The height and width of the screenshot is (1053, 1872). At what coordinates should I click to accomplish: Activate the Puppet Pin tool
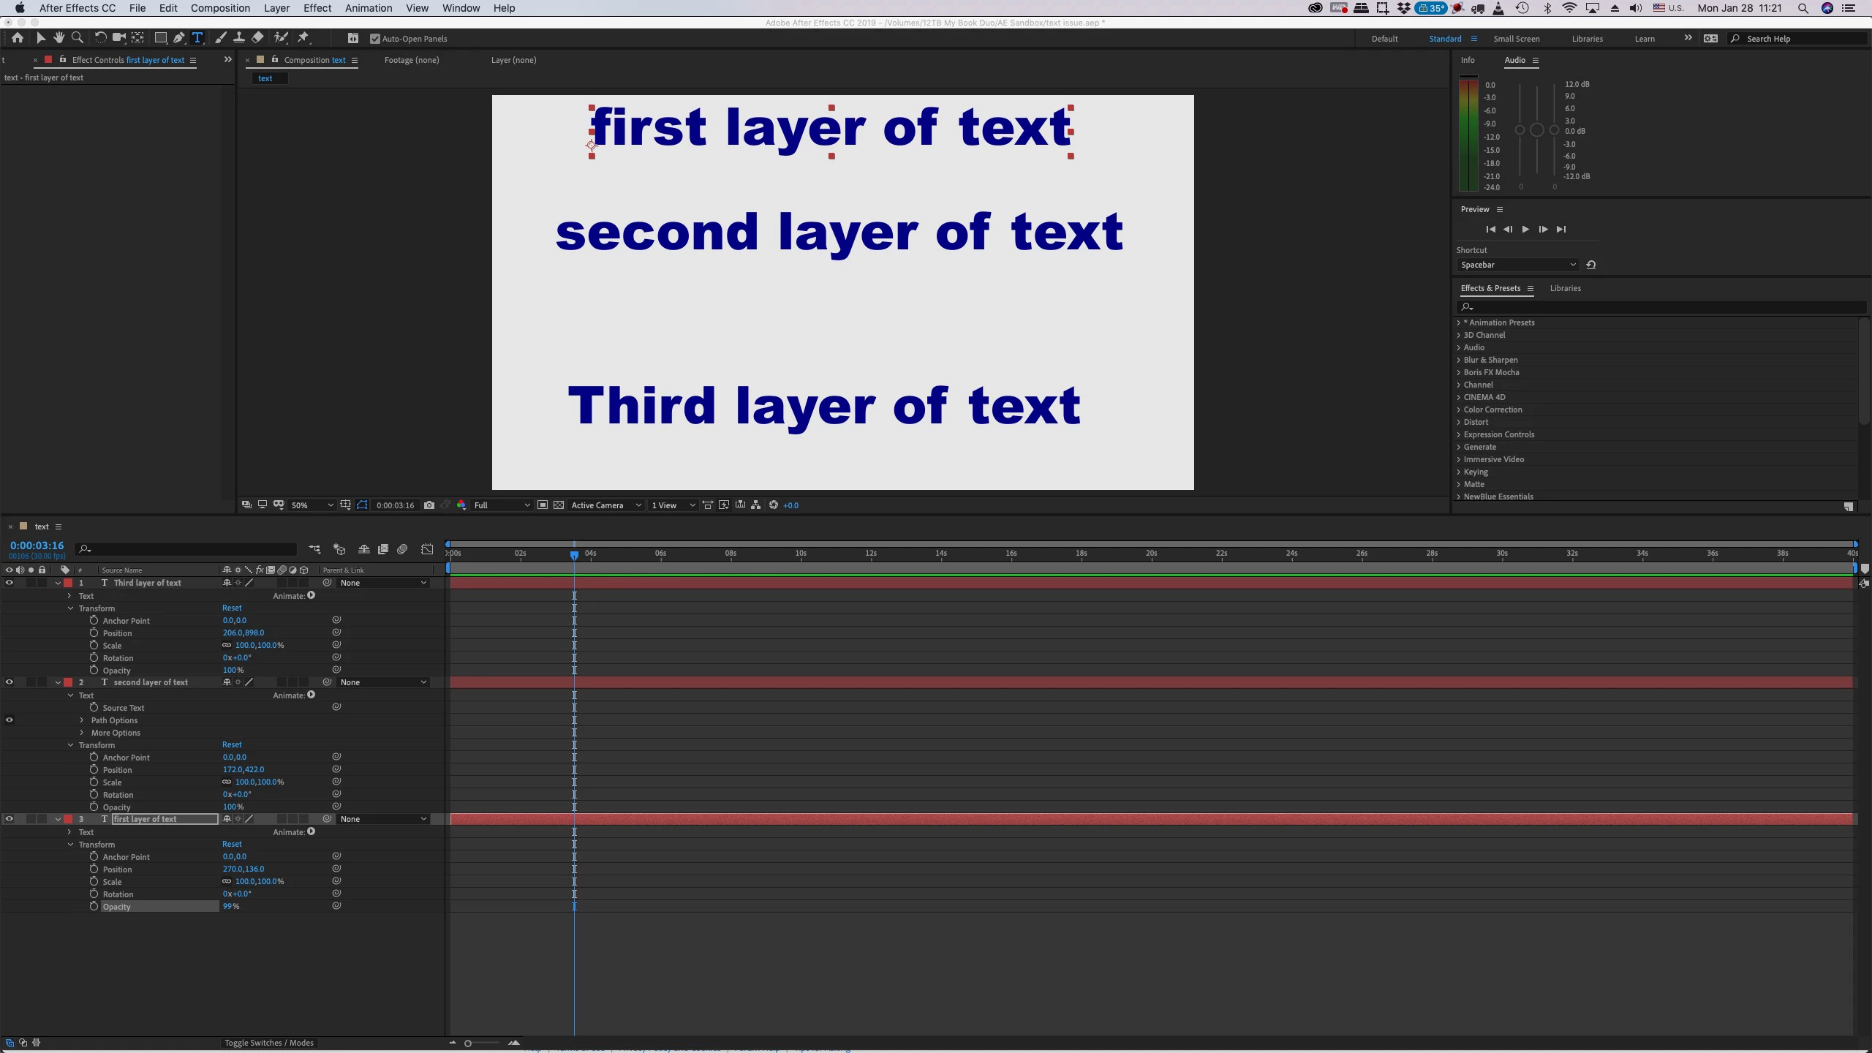(303, 38)
